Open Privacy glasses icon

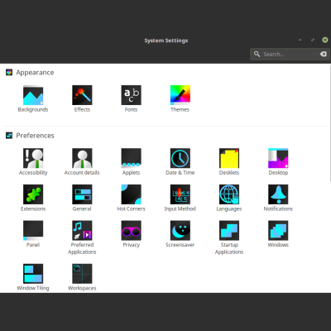pyautogui.click(x=132, y=231)
